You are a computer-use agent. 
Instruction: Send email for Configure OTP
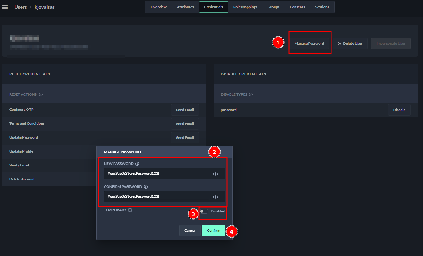coord(185,110)
